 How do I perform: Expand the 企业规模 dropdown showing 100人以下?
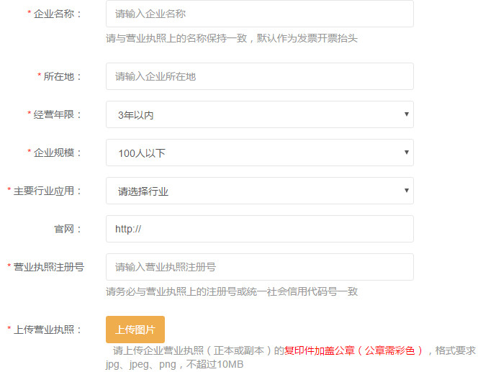259,153
